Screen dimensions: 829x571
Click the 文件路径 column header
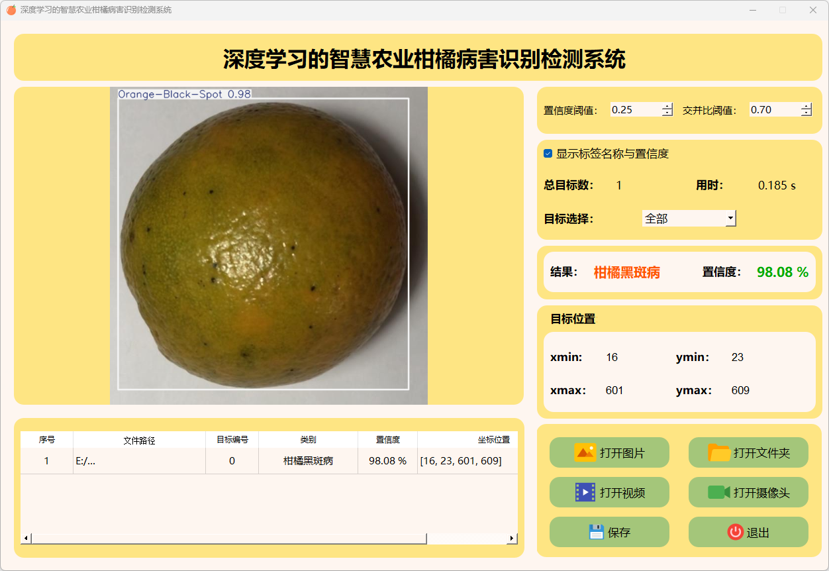click(x=140, y=440)
